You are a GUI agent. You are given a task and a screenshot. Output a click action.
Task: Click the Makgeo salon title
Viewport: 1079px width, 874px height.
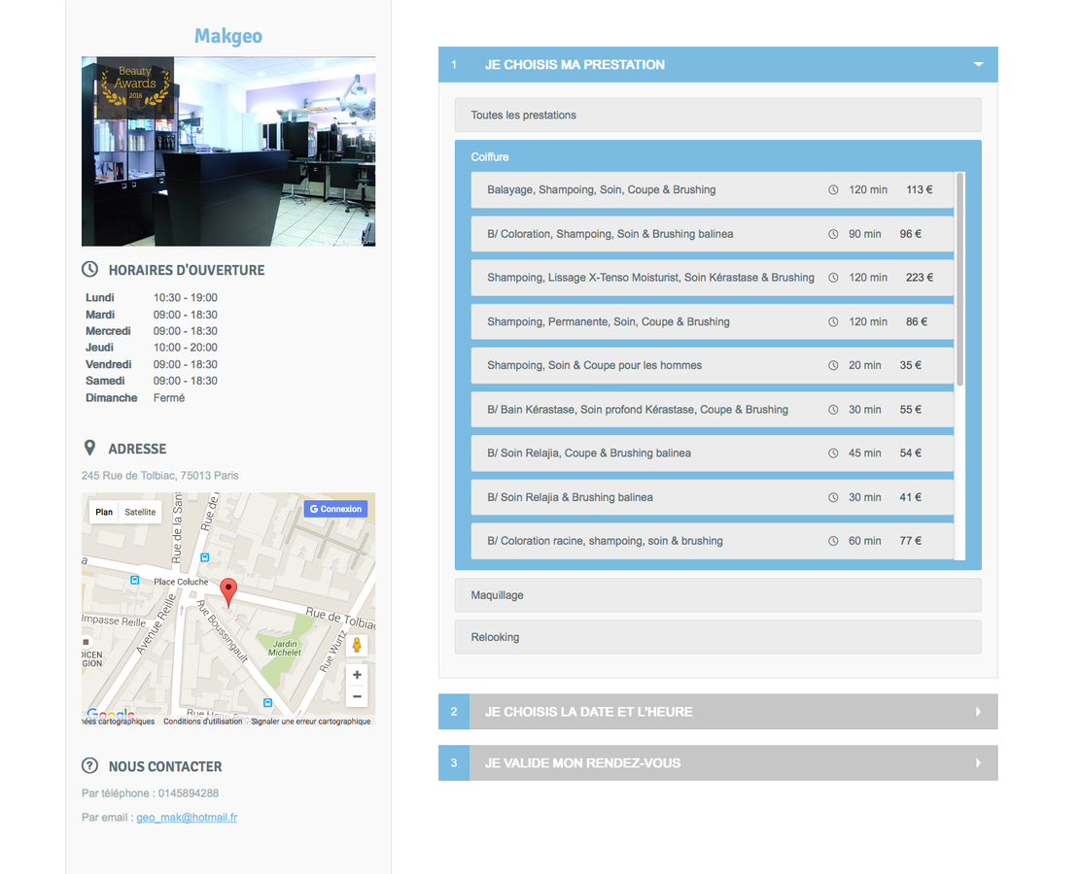228,36
